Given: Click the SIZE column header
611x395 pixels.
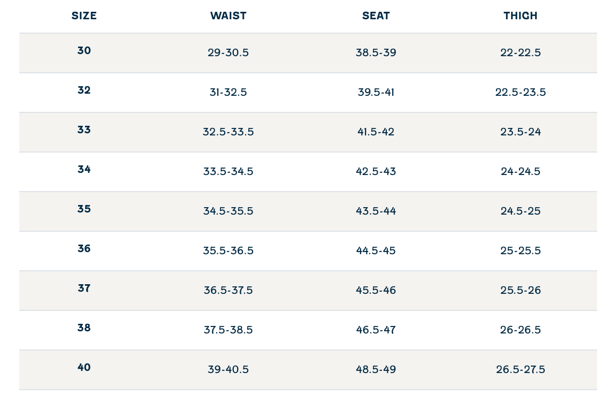Looking at the screenshot, I should coord(84,16).
